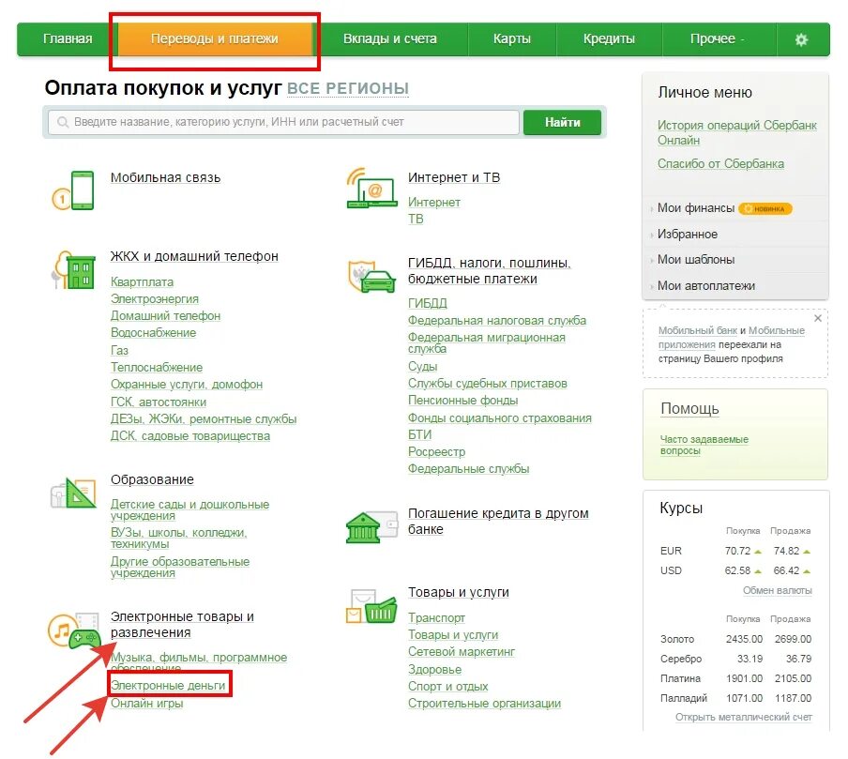Viewport: 848px width, 759px height.
Task: Open the ВСЕ РЕГИОНЫ region selector
Action: pos(348,88)
